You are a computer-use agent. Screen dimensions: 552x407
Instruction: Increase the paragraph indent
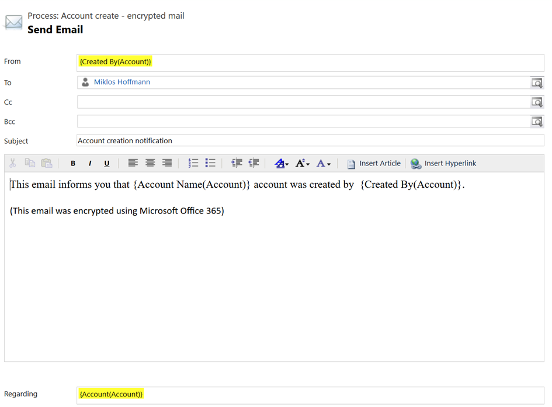(237, 163)
